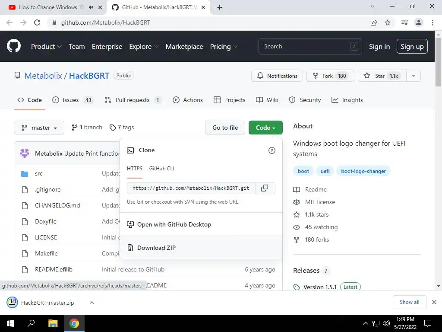The image size is (442, 332).
Task: Fork the repository
Action: pos(330,76)
